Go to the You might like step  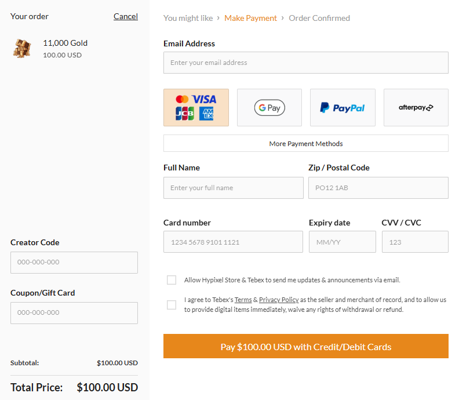188,18
